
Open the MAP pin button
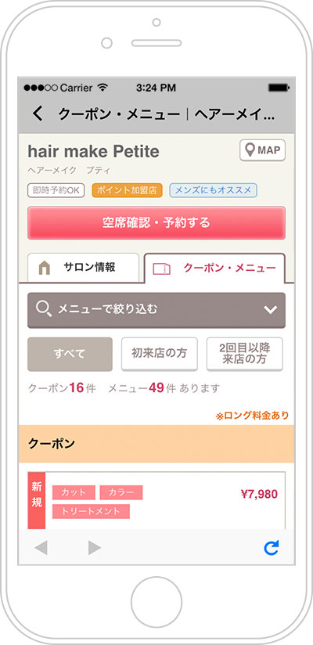tap(262, 150)
